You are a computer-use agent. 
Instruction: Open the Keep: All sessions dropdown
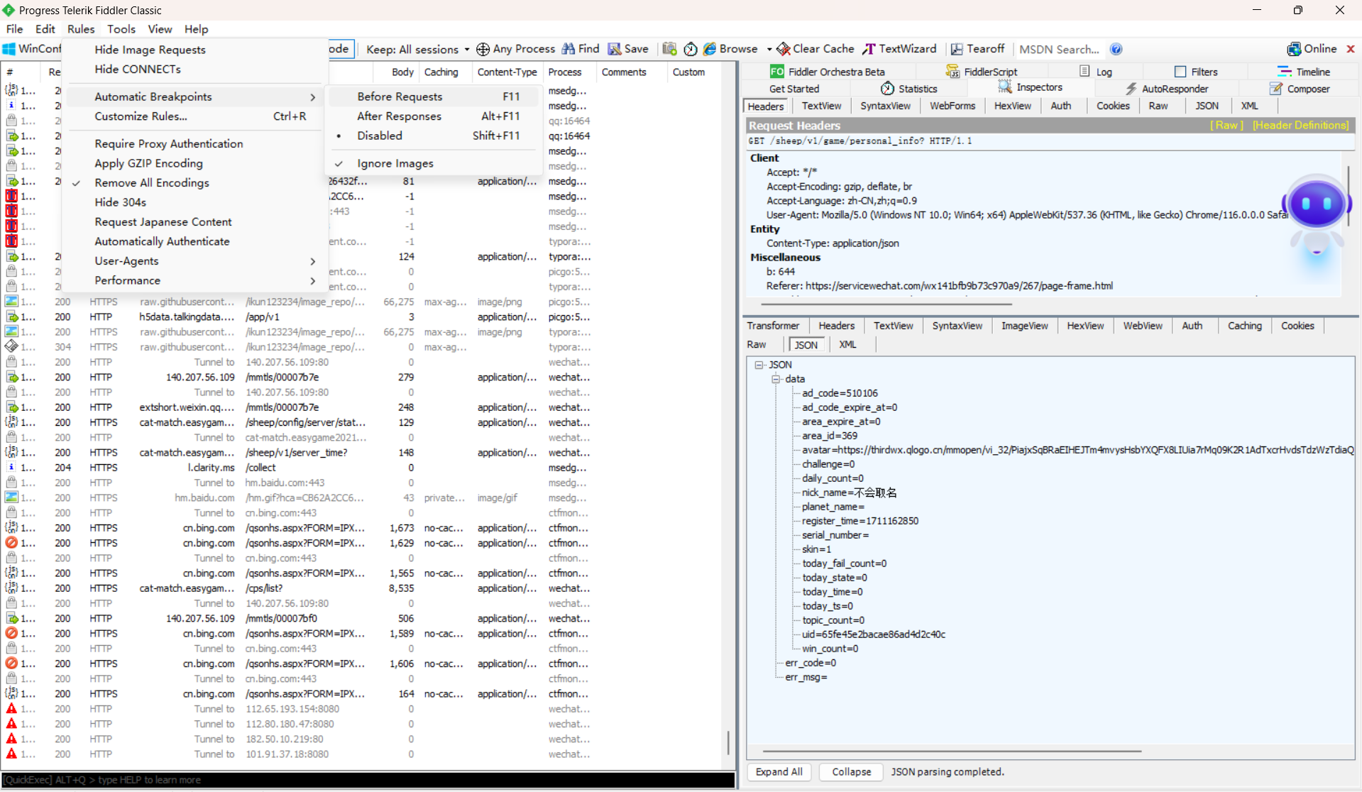[417, 49]
